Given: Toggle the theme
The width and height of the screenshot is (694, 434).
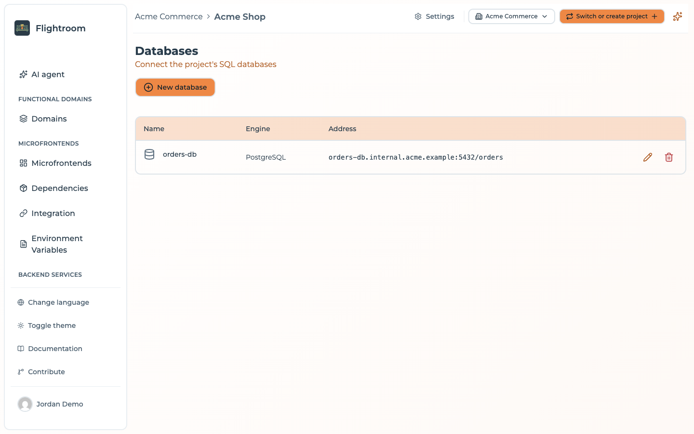Looking at the screenshot, I should 47,325.
